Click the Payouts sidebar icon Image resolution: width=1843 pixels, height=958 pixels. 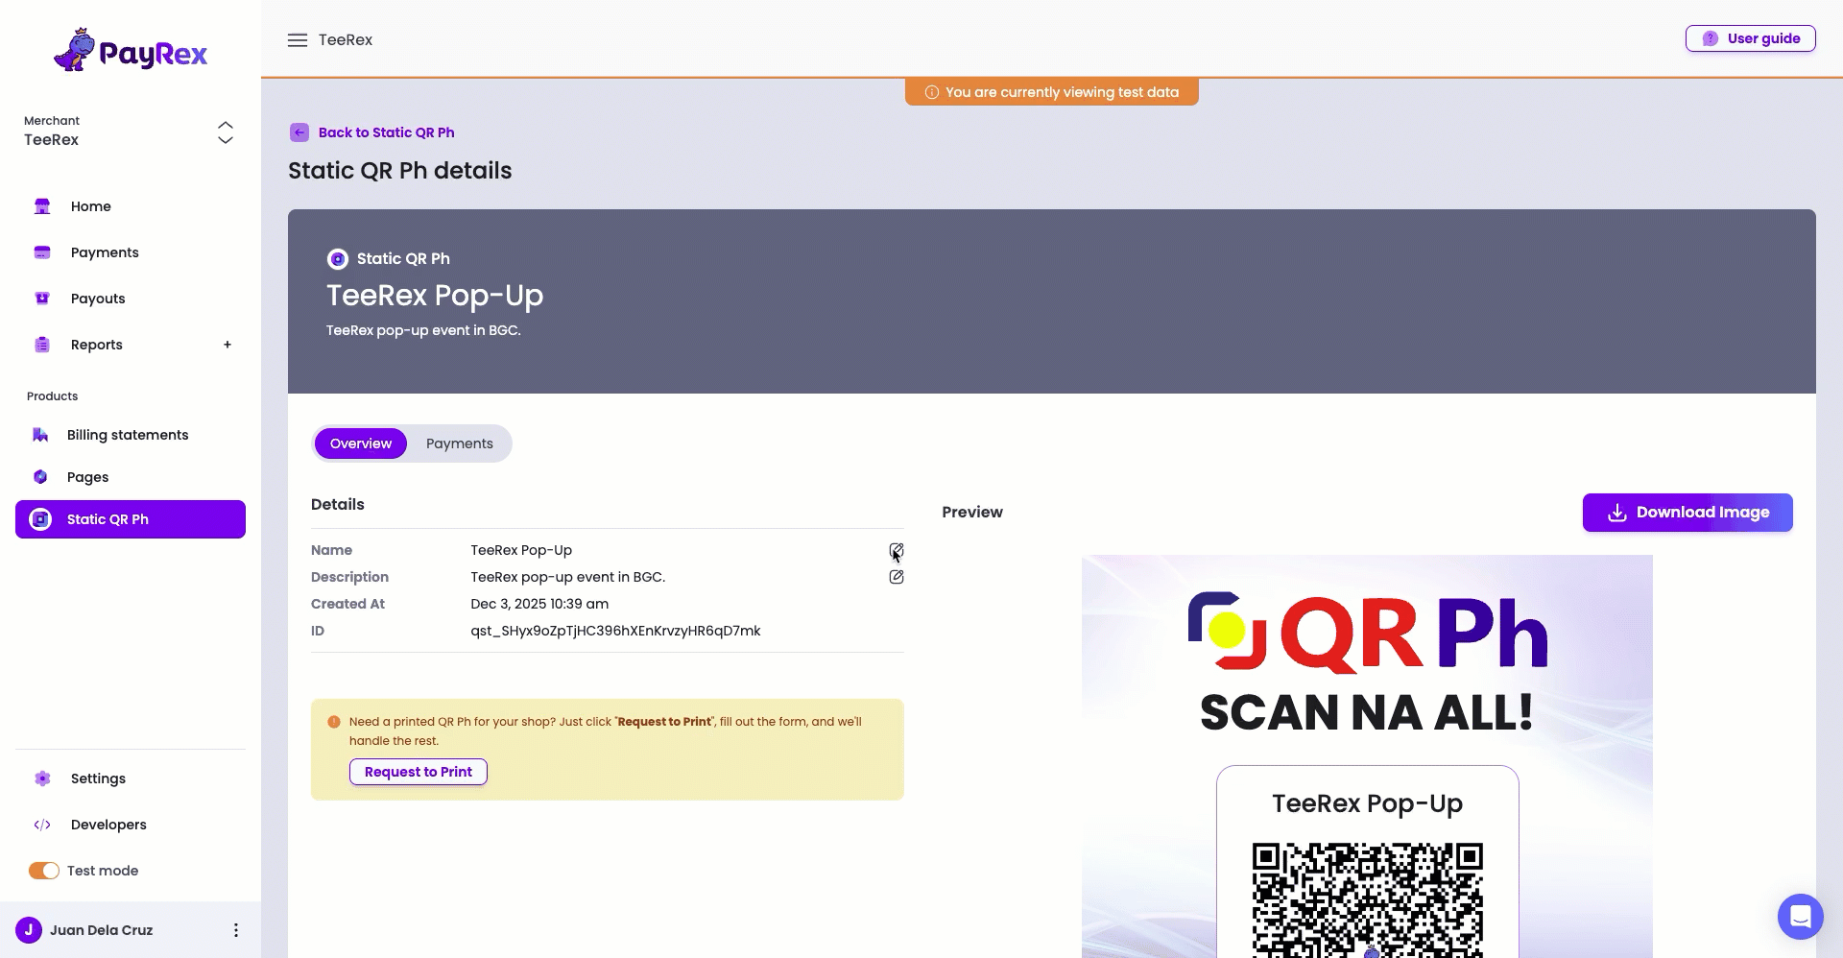click(x=41, y=299)
